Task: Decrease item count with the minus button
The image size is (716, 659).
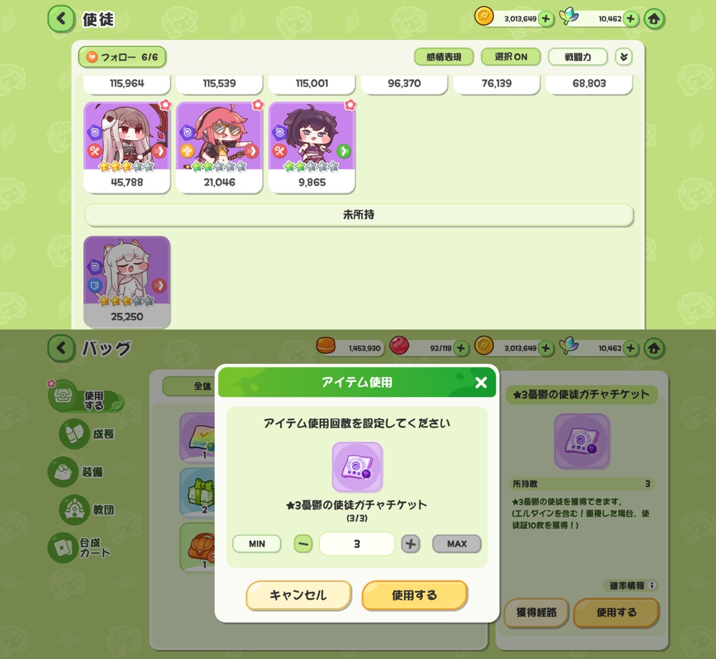Action: point(303,543)
